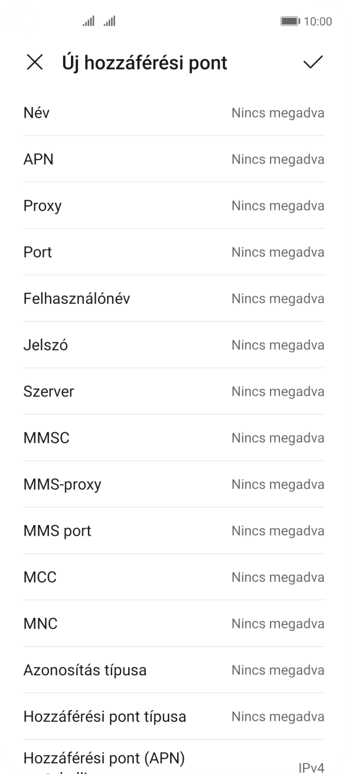Open the APN field for editing
Viewport: 348px width, 774px height.
click(174, 159)
